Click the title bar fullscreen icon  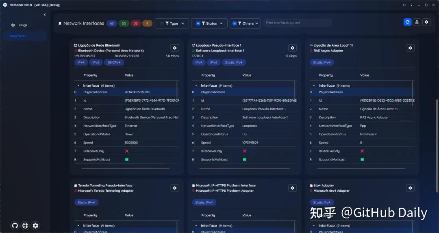[x=404, y=5]
